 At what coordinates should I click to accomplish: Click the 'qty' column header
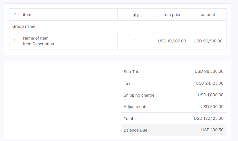pos(136,15)
